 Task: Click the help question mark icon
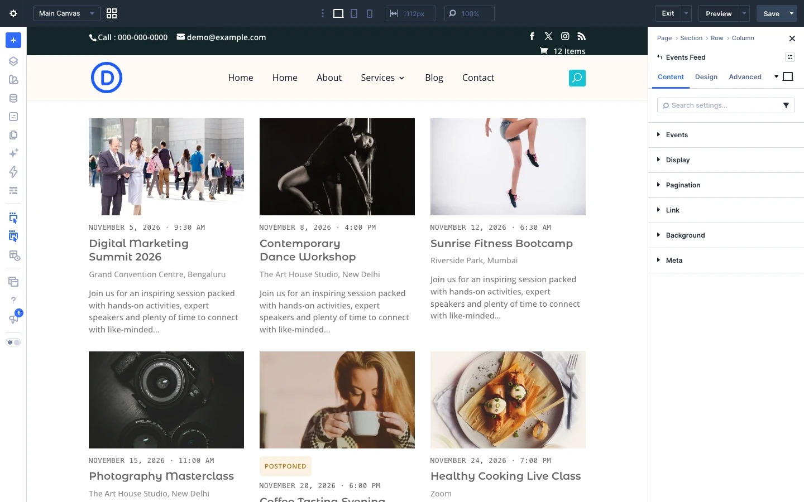click(13, 300)
